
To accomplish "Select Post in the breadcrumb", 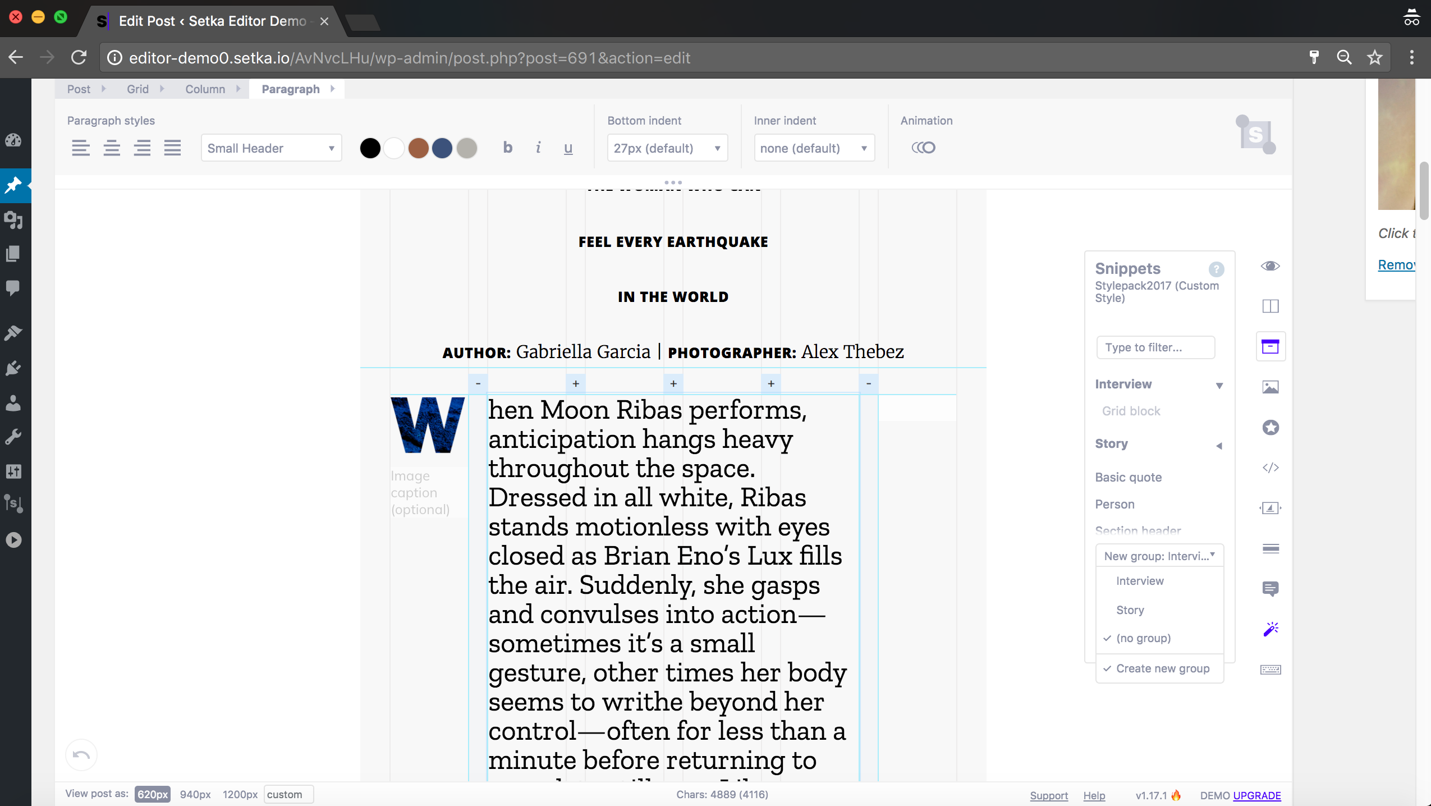I will tap(79, 89).
